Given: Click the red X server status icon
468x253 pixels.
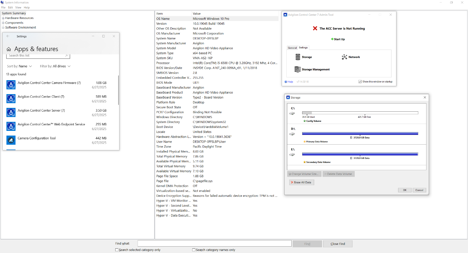Looking at the screenshot, I should [x=315, y=28].
